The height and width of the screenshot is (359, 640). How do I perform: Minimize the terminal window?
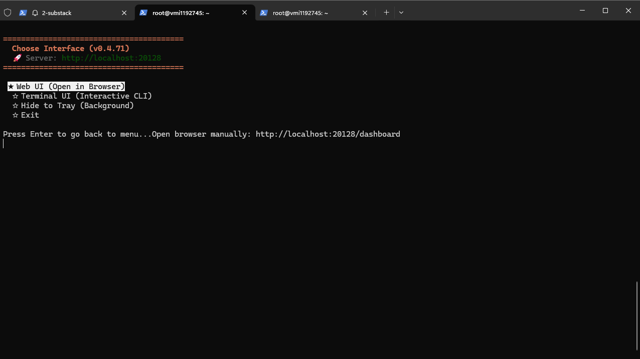click(582, 11)
